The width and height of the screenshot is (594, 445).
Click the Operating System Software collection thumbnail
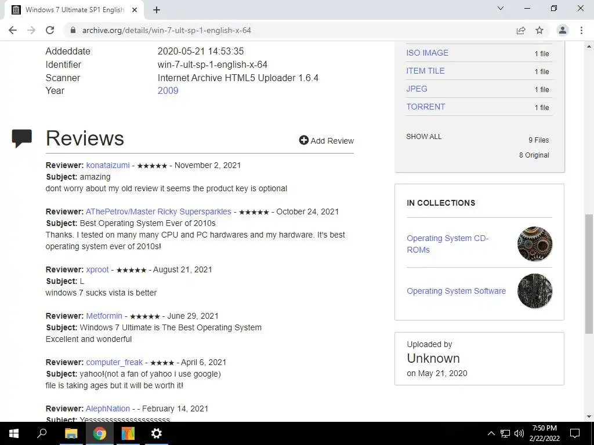click(x=534, y=291)
